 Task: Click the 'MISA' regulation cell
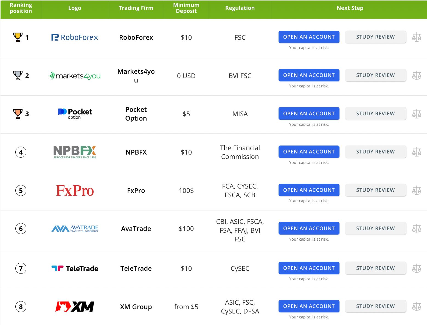pyautogui.click(x=240, y=114)
